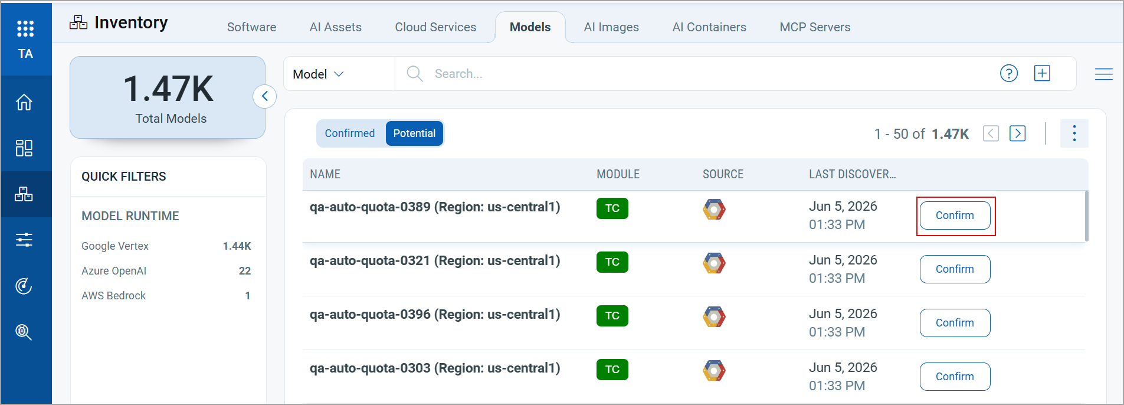Open the magnifier investigate icon in sidebar

coord(24,332)
